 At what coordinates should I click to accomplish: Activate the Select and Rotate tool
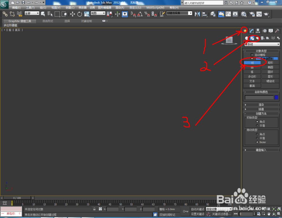click(x=80, y=14)
